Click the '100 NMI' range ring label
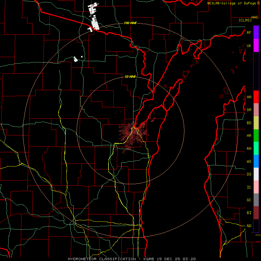 click(130, 23)
